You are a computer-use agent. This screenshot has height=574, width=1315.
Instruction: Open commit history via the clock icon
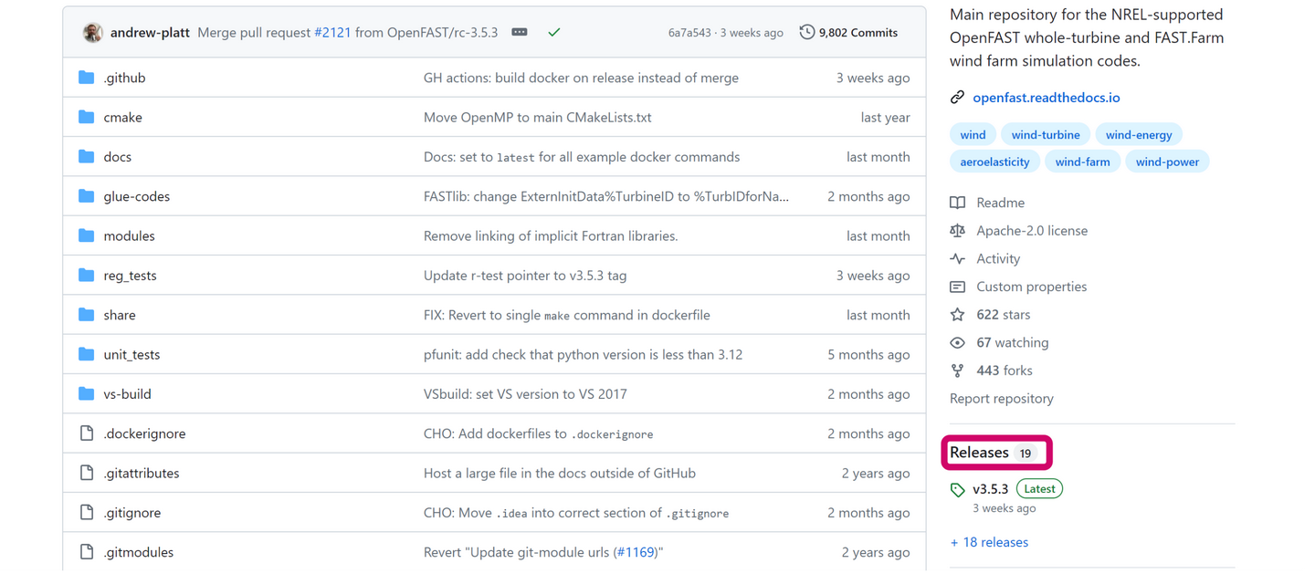click(806, 32)
